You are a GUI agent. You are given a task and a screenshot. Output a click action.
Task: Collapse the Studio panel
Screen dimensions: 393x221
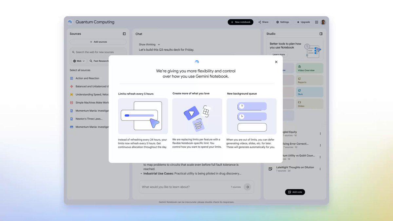point(321,34)
